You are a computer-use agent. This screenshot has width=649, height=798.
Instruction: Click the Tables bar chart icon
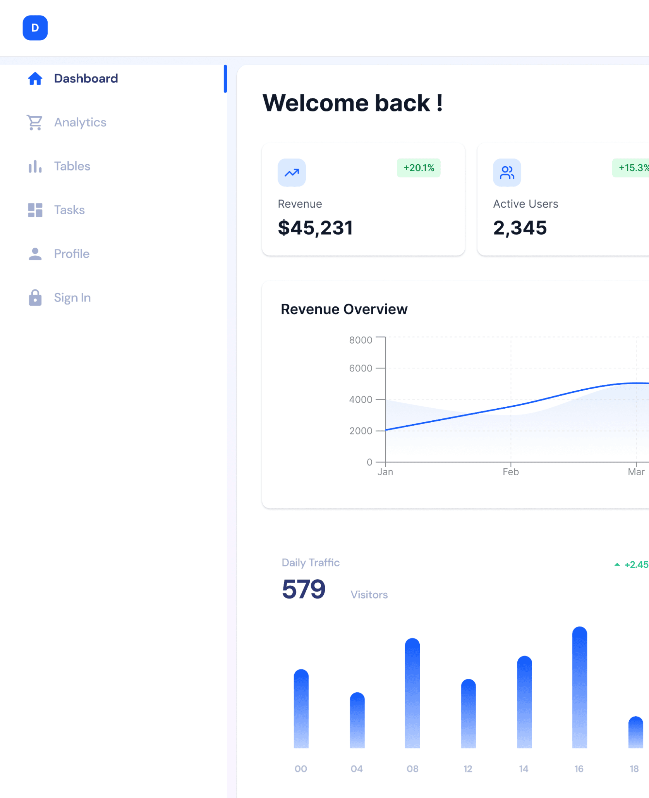[35, 166]
